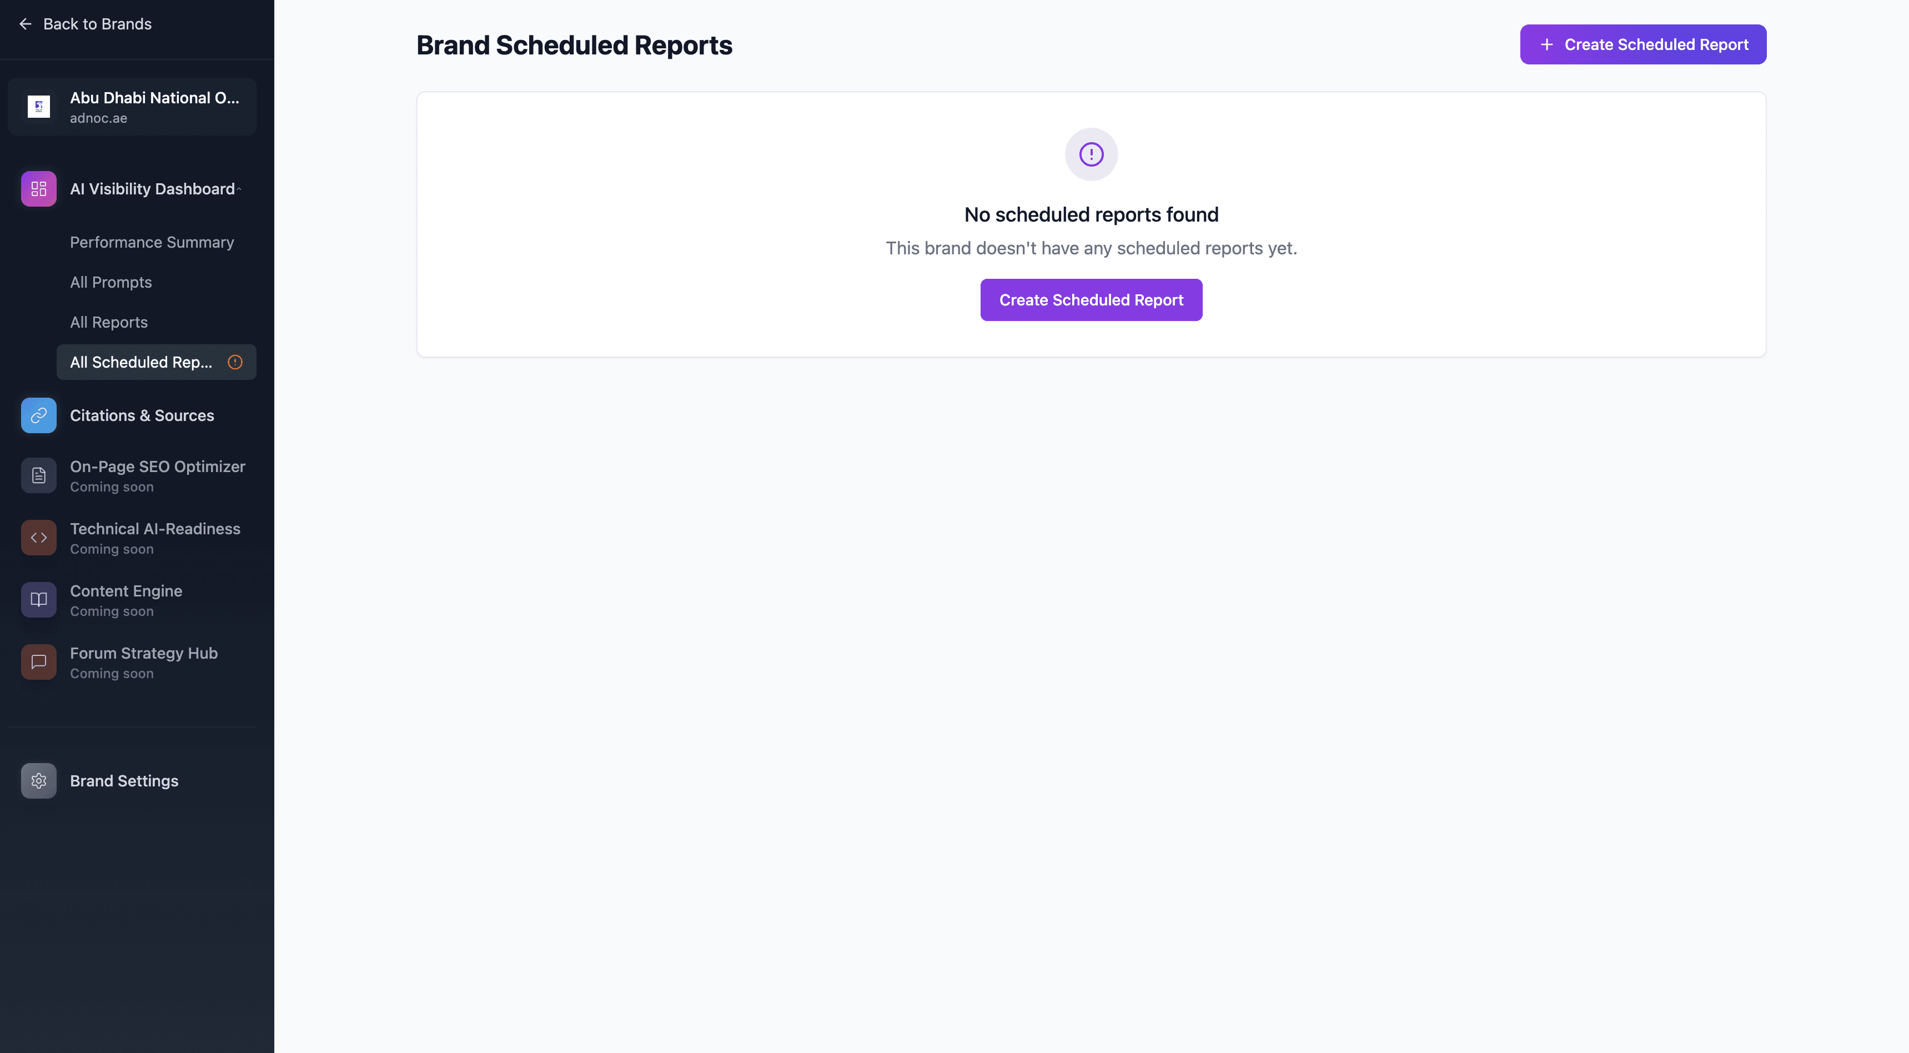Click top-right Create Scheduled Report button
Screen dimensions: 1909x1053
pyautogui.click(x=1642, y=44)
